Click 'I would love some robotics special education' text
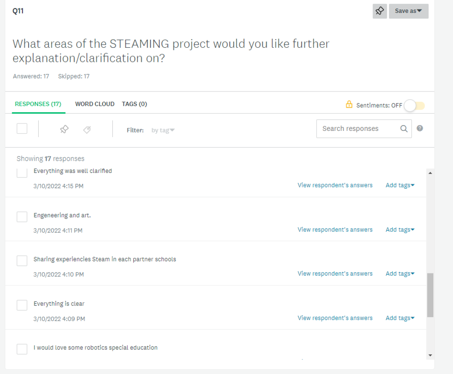 point(95,348)
